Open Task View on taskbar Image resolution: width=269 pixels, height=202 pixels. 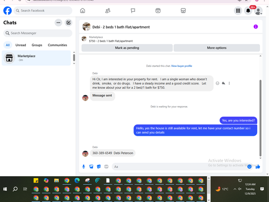(x=25, y=189)
